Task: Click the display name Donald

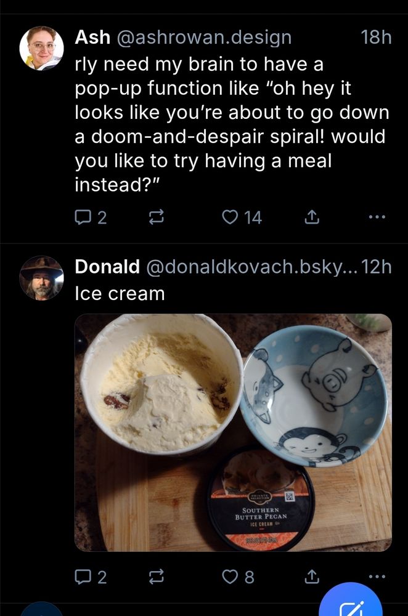Action: coord(107,267)
